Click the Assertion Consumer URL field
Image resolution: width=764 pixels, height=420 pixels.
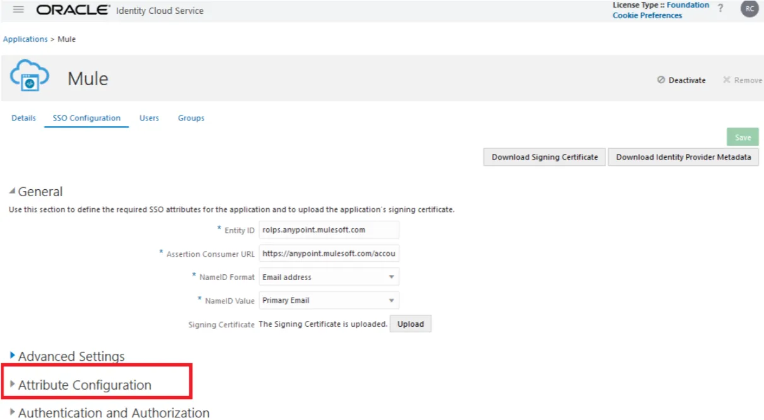pyautogui.click(x=329, y=254)
